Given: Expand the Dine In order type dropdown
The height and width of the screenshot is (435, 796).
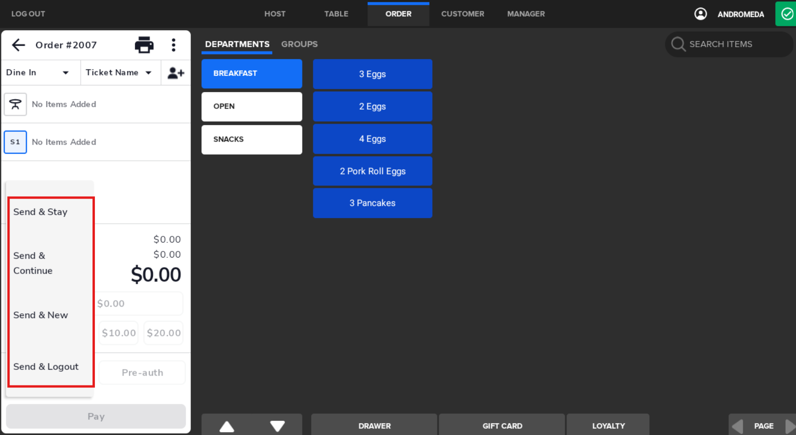Looking at the screenshot, I should tap(38, 73).
